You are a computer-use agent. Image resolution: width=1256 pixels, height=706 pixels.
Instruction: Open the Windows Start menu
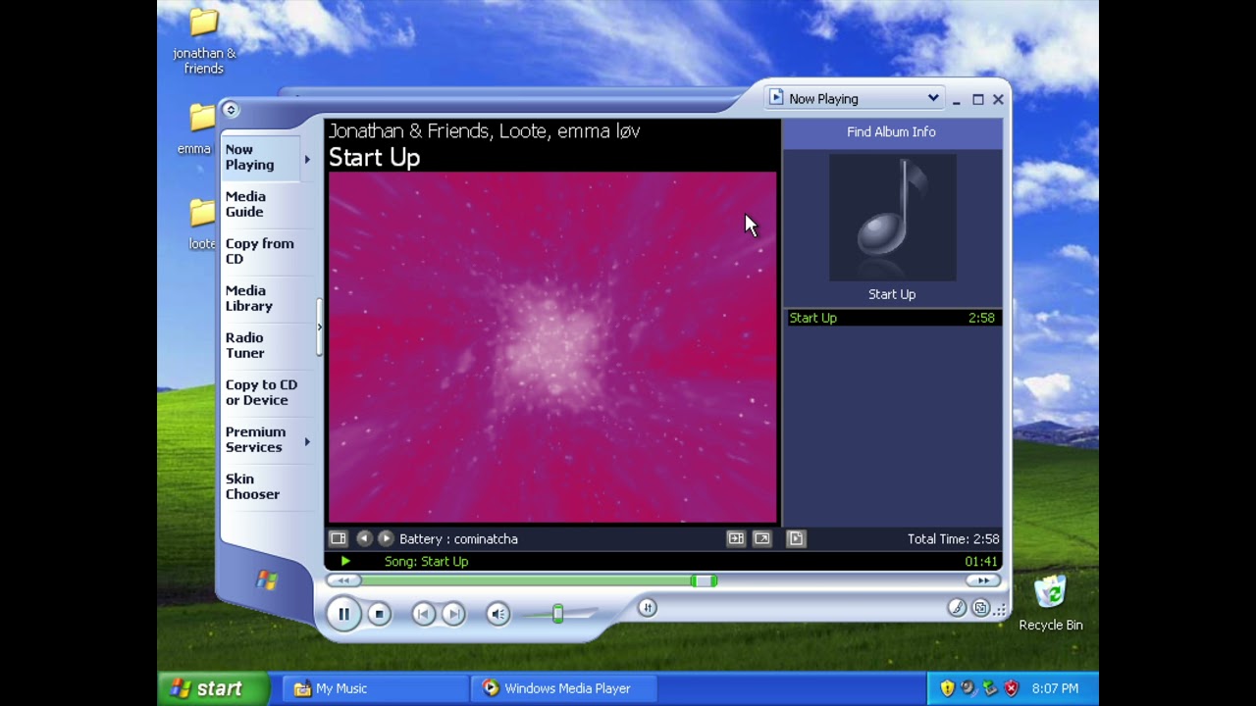(213, 688)
